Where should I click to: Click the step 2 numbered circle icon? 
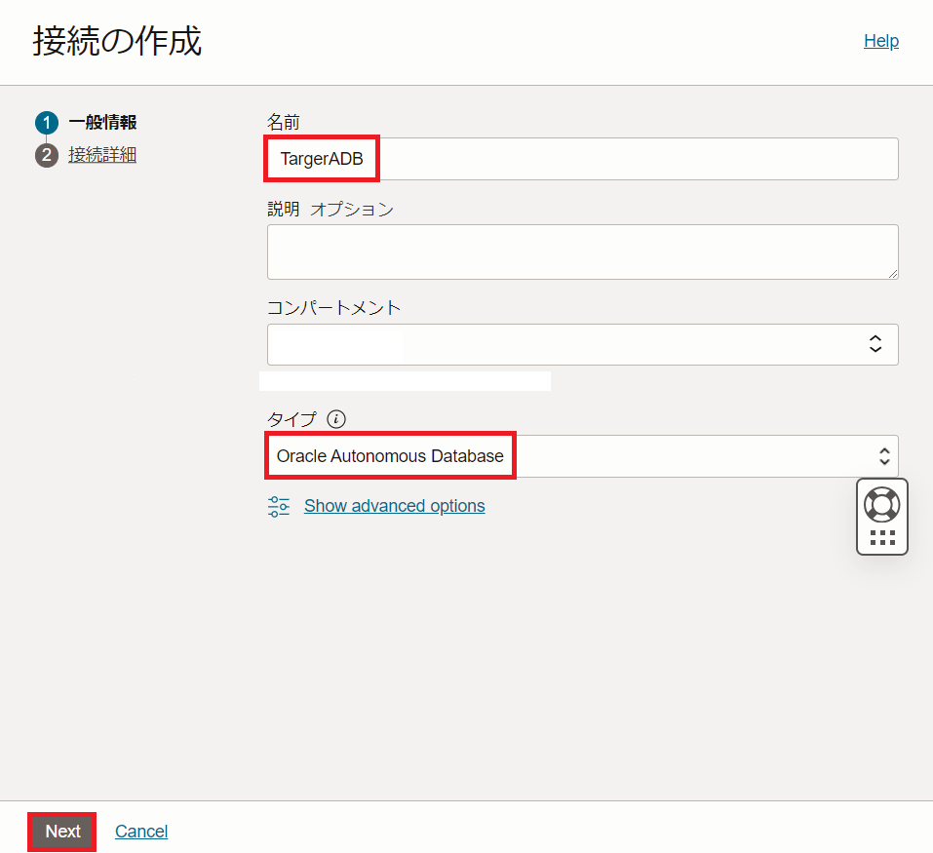47,155
